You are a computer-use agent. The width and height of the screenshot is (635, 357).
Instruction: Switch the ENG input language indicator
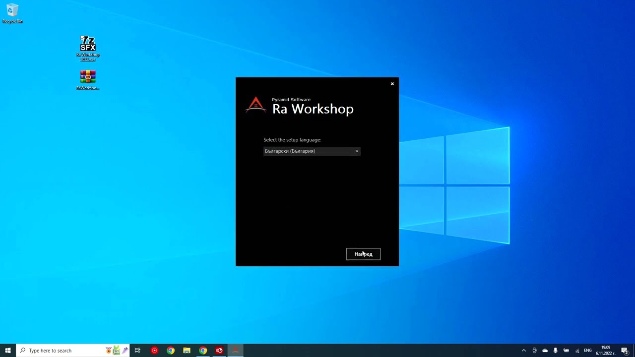(588, 351)
